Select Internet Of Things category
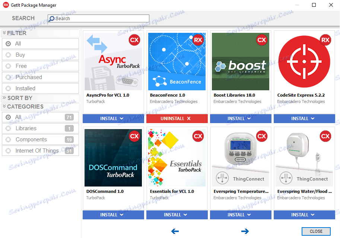340x238 pixels. [40, 151]
